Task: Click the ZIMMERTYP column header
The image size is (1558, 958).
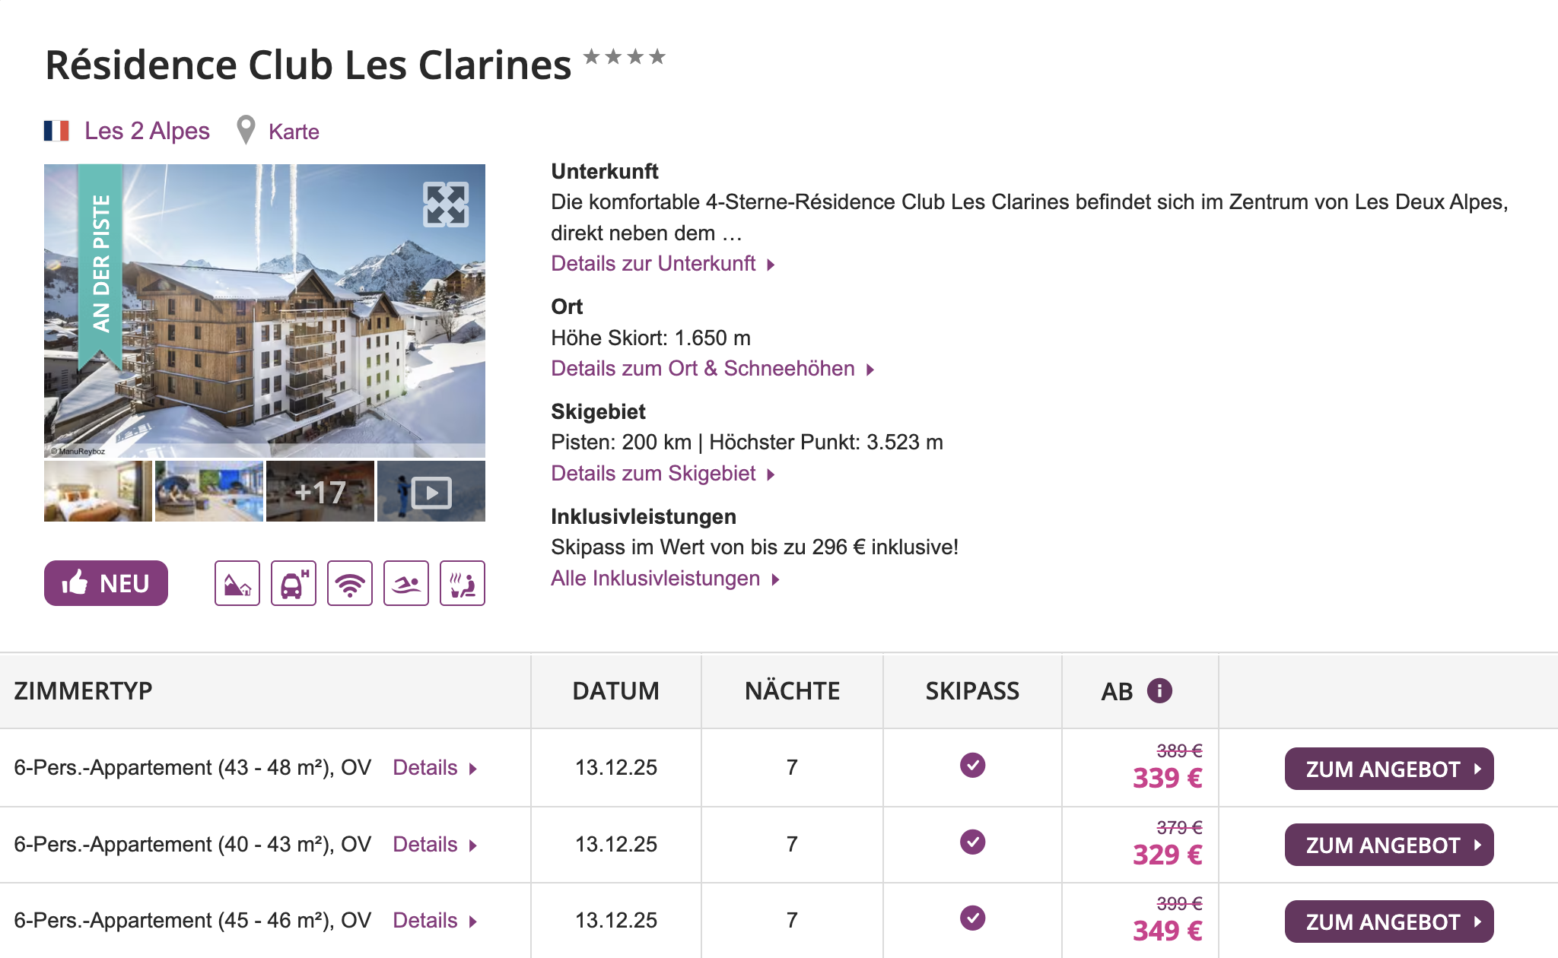Action: click(x=84, y=691)
